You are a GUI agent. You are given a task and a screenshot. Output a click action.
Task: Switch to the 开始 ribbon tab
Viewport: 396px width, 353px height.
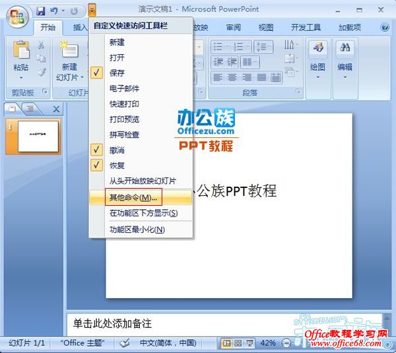click(48, 27)
